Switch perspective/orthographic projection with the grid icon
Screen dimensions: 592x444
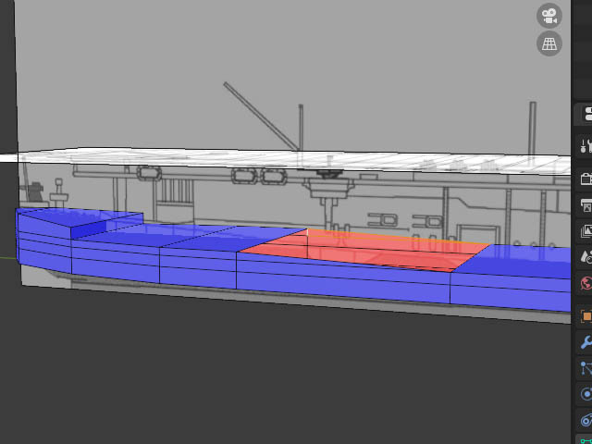click(549, 43)
